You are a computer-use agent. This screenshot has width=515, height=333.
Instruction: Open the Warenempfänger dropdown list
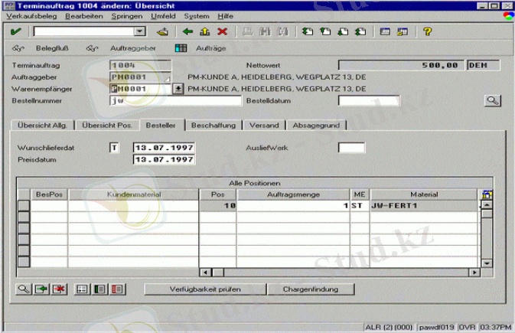pos(179,89)
